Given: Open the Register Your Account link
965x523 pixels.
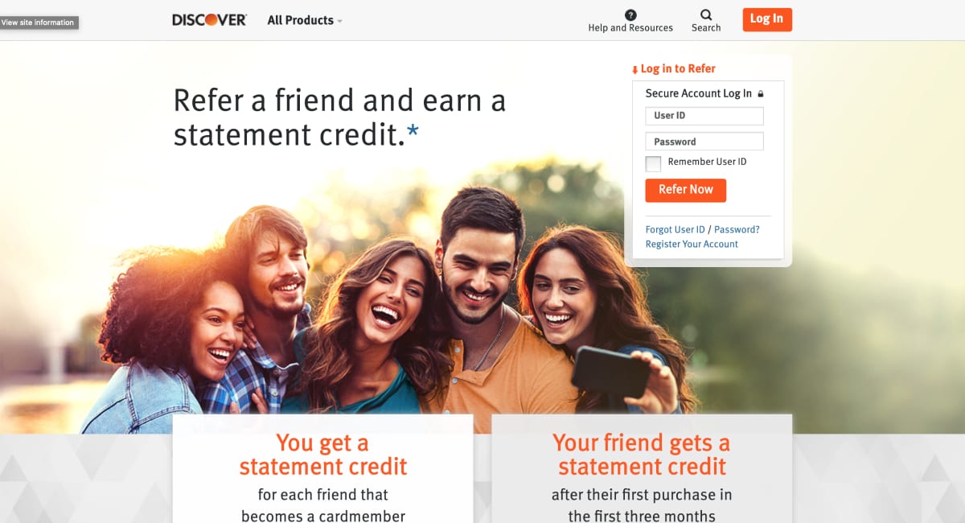Looking at the screenshot, I should 692,244.
